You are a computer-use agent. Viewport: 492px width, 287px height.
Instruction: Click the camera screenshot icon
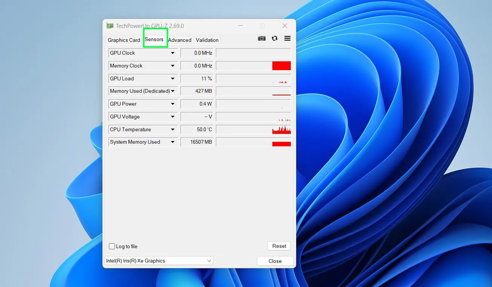[x=261, y=38]
